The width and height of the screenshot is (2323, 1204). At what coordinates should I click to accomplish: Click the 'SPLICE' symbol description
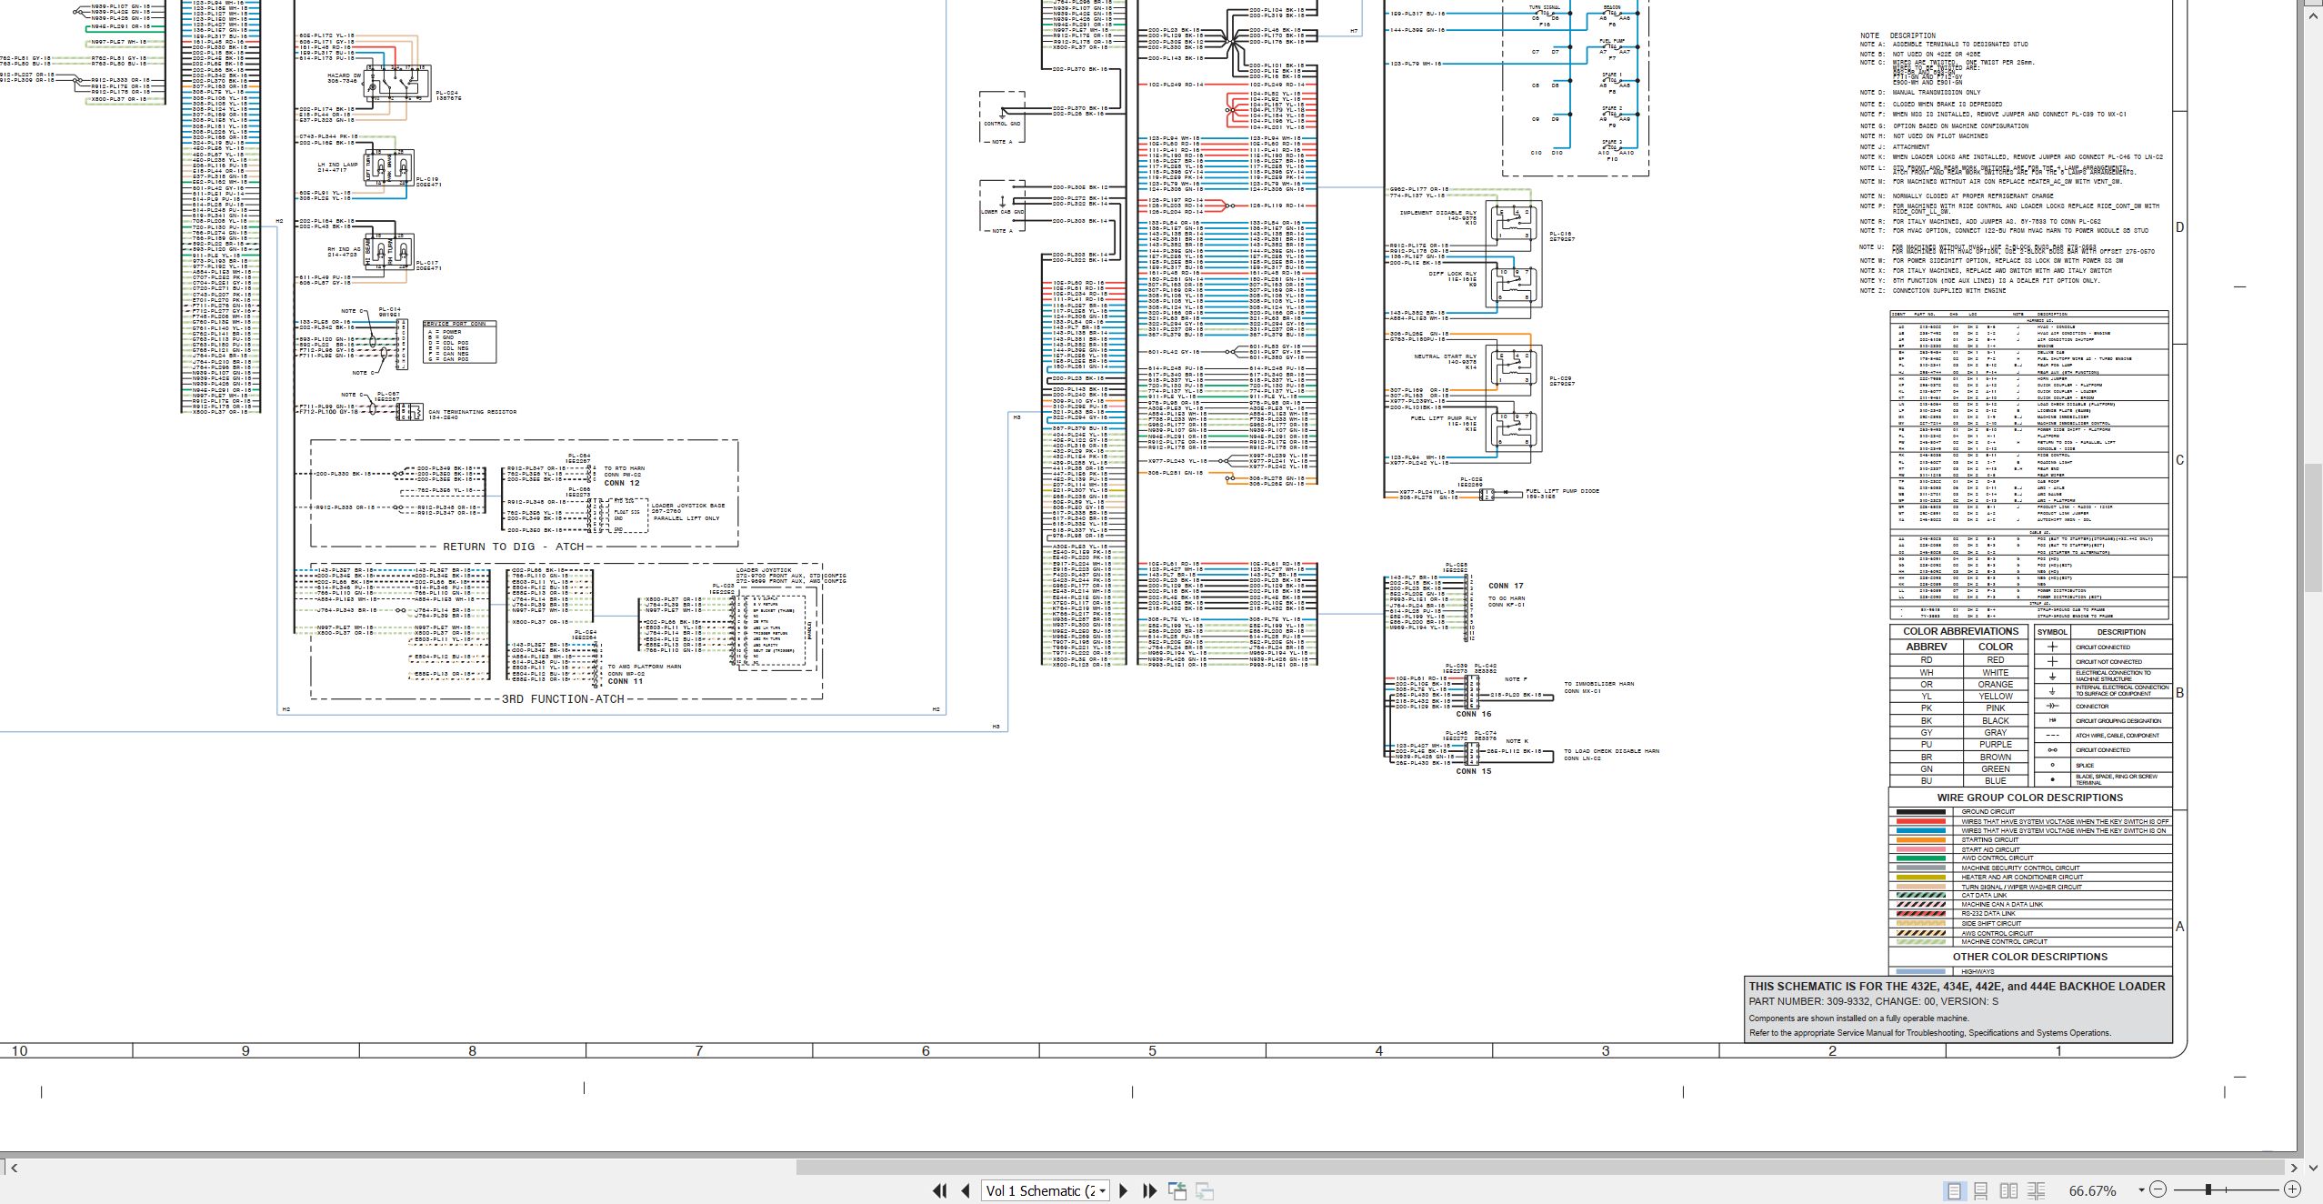click(2085, 766)
